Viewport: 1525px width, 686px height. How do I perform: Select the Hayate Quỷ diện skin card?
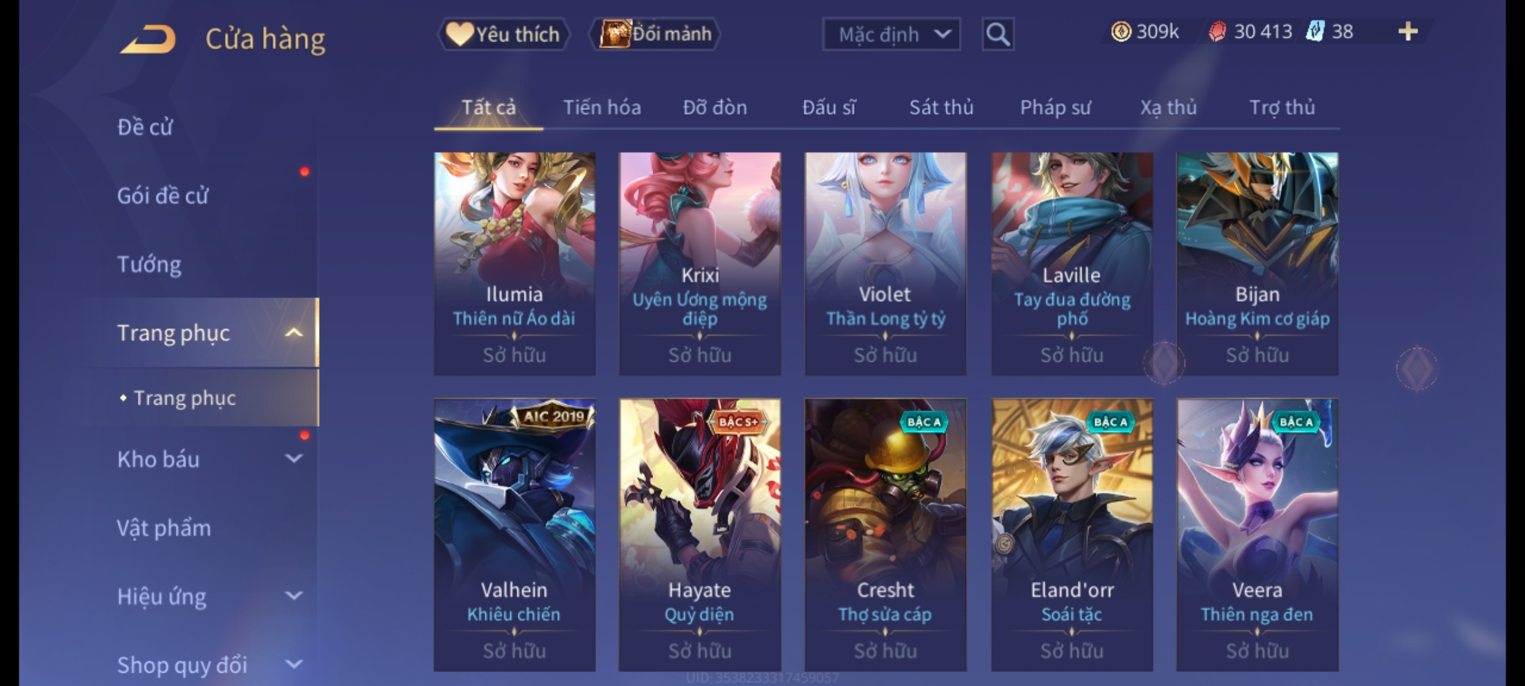tap(700, 535)
